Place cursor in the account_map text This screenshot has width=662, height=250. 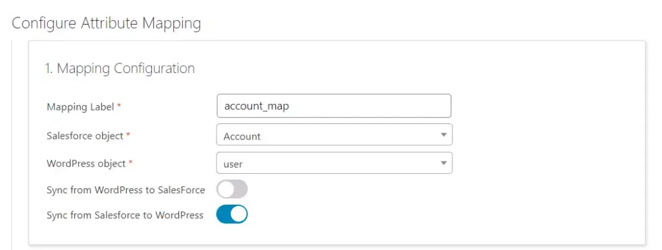(257, 106)
